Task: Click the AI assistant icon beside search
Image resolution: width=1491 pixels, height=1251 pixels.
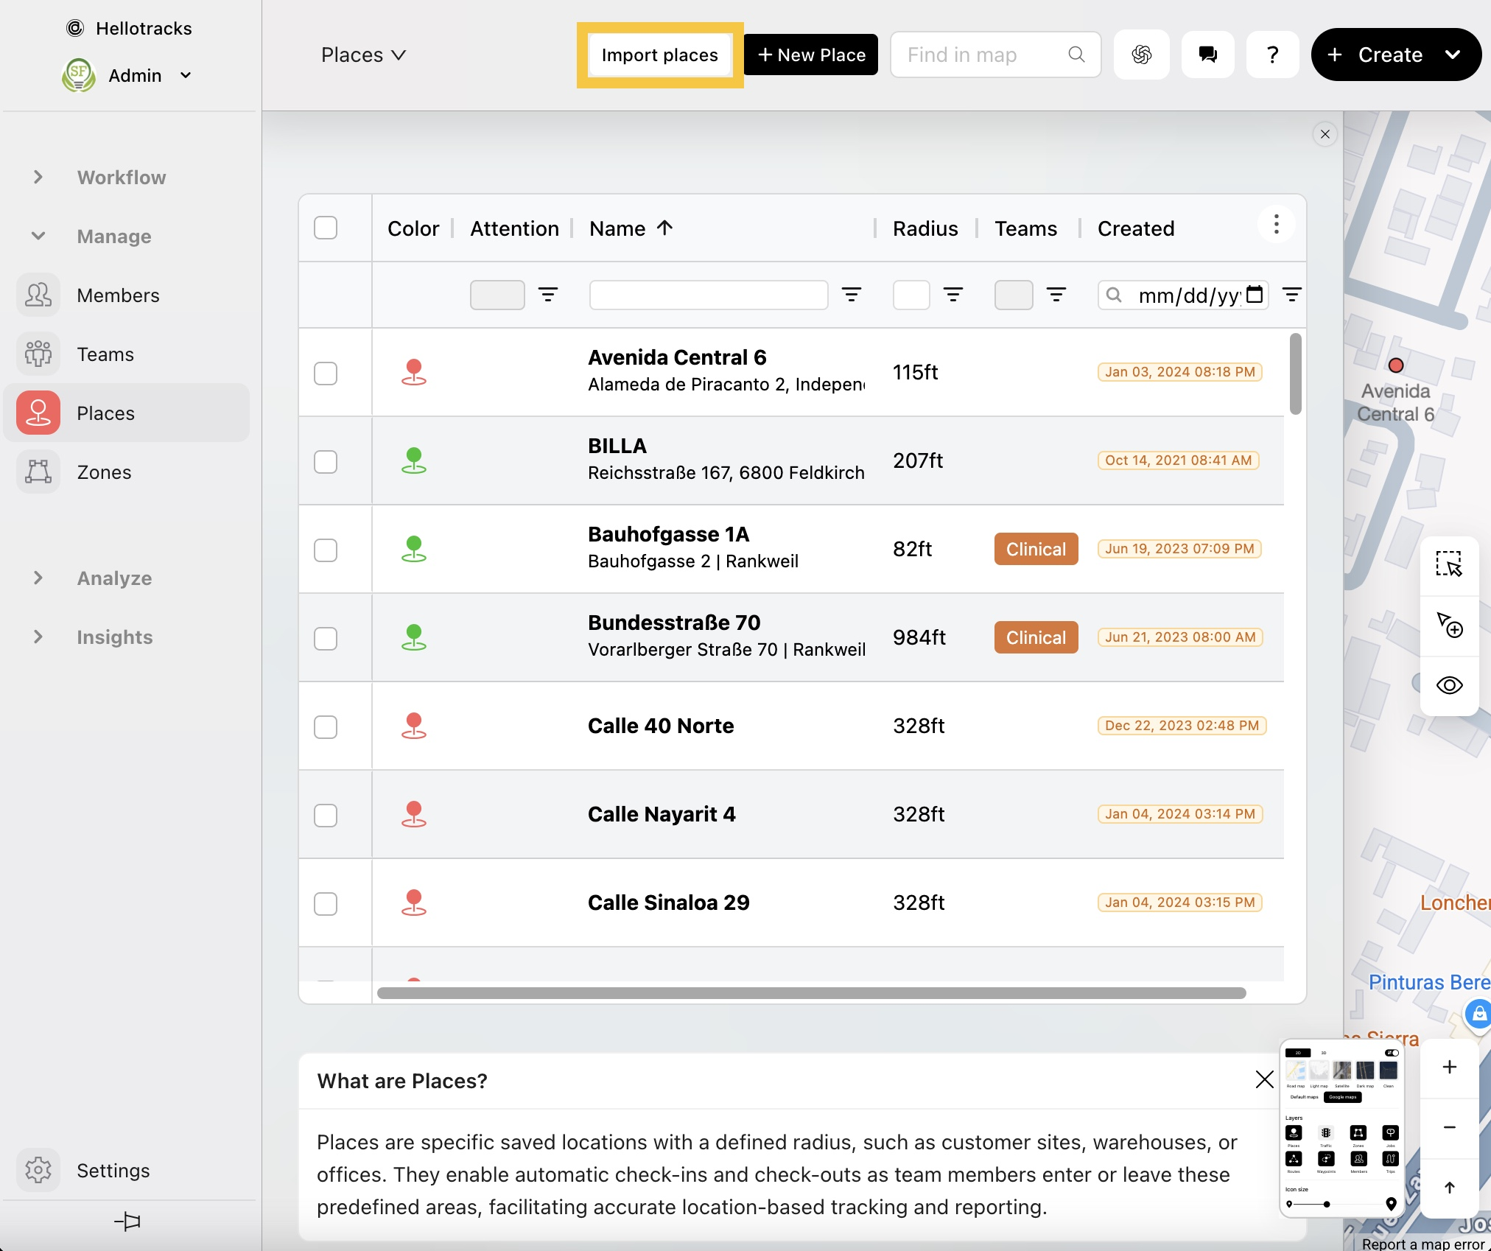Action: [1141, 55]
